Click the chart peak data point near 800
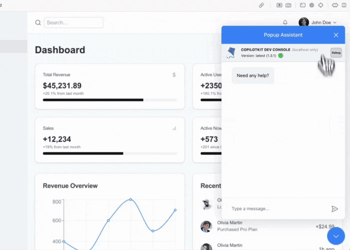The image size is (350, 250). (130, 199)
